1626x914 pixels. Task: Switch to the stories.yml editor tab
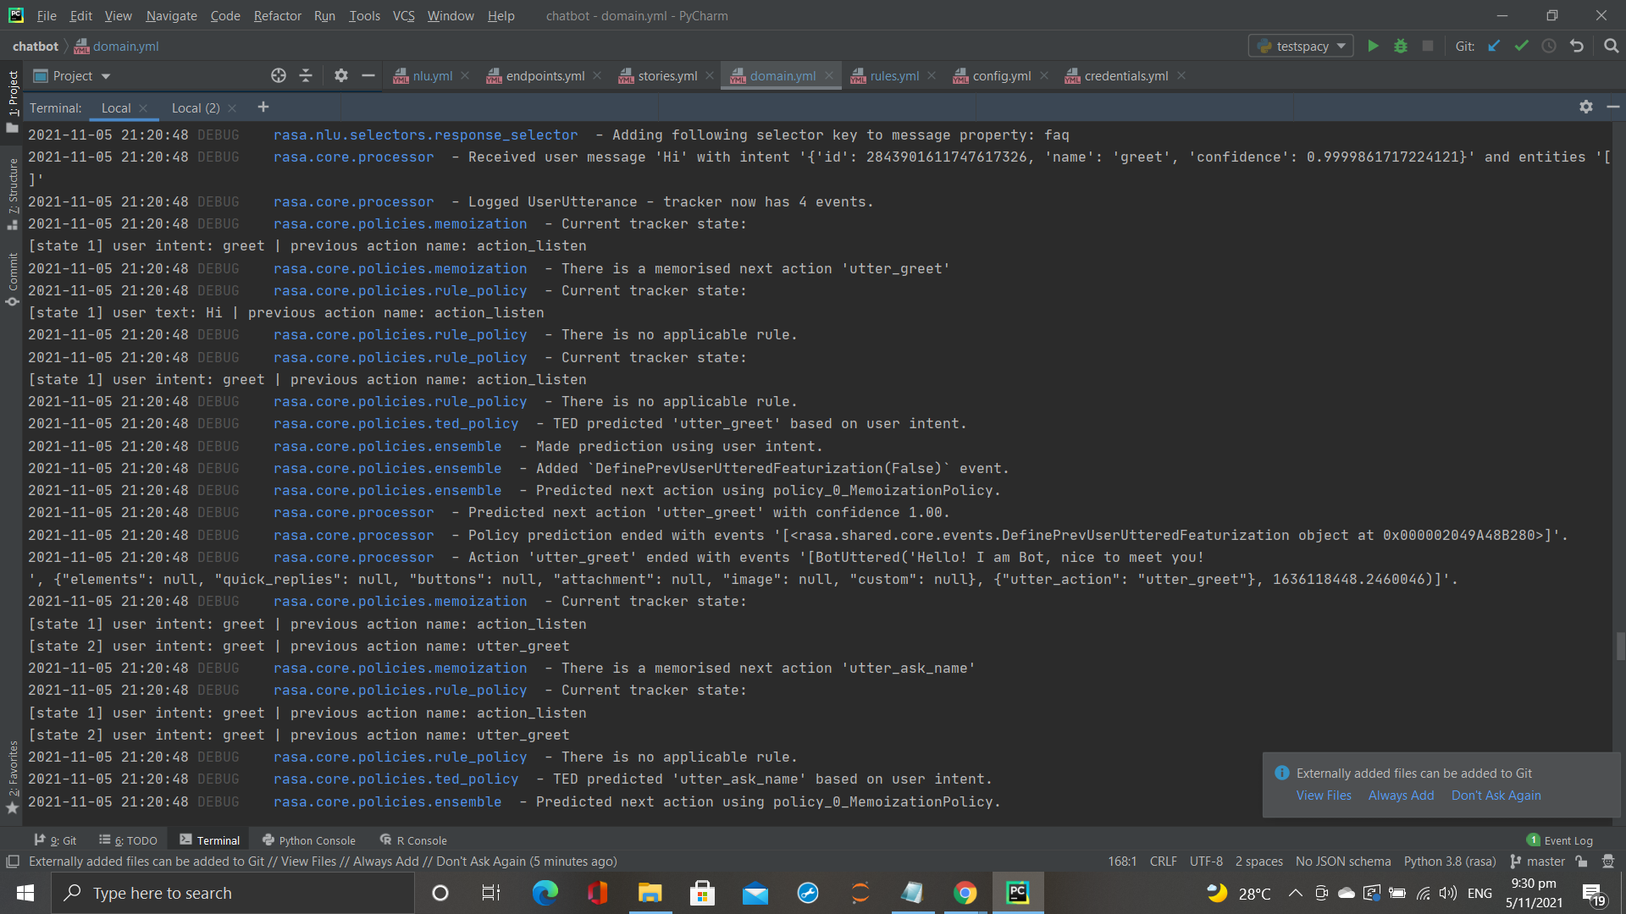tap(666, 75)
